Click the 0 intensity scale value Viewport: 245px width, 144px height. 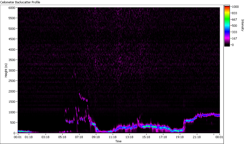click(233, 45)
